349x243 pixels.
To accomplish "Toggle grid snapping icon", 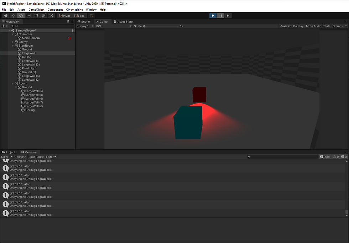I will pyautogui.click(x=91, y=16).
